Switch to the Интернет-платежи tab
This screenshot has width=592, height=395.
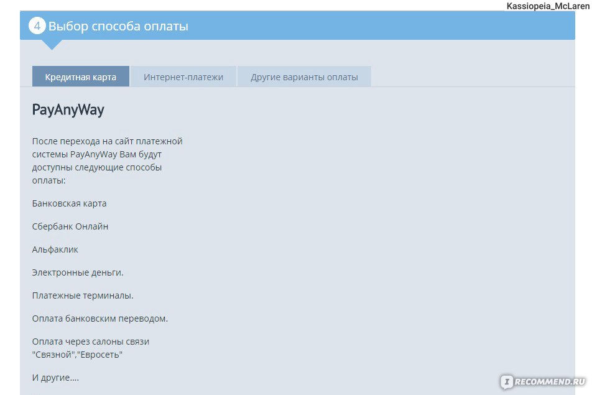(x=183, y=77)
